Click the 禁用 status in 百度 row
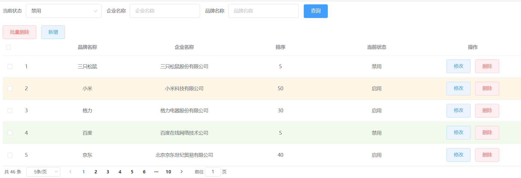Viewport: 521px width, 178px height. [x=377, y=133]
